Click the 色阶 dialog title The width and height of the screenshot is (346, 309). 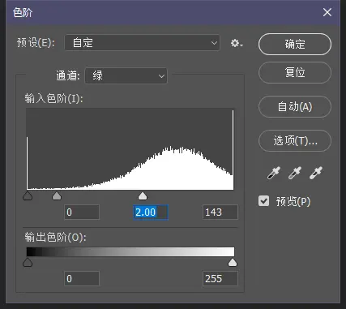tap(23, 13)
